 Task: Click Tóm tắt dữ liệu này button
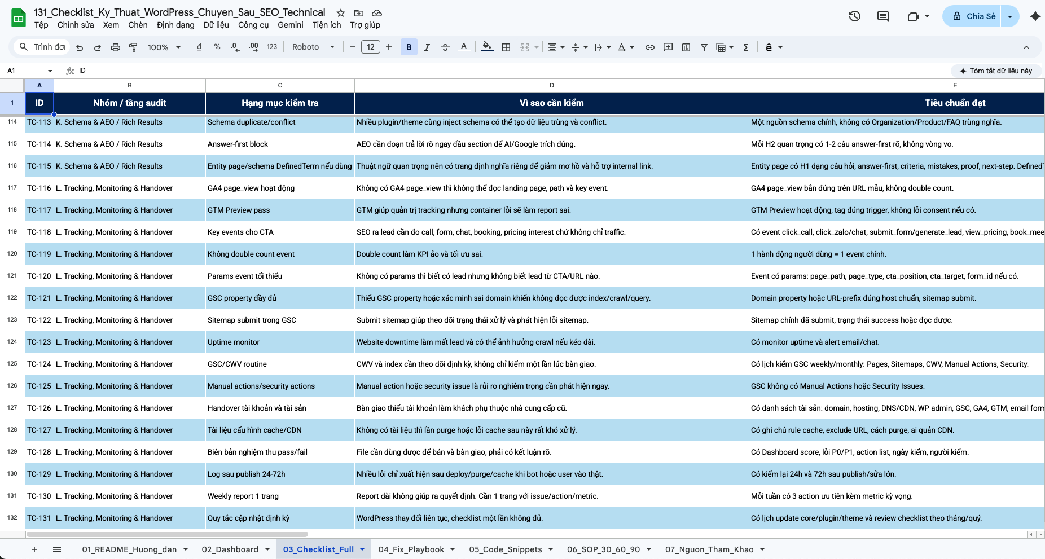[996, 71]
